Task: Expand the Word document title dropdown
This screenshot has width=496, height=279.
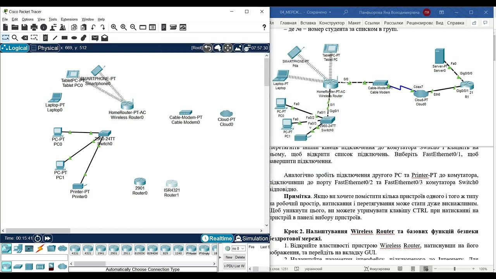Action: [x=330, y=12]
